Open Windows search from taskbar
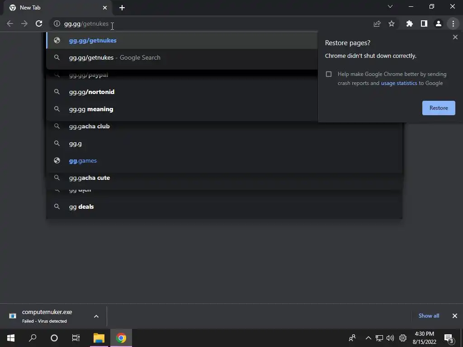 (x=33, y=338)
